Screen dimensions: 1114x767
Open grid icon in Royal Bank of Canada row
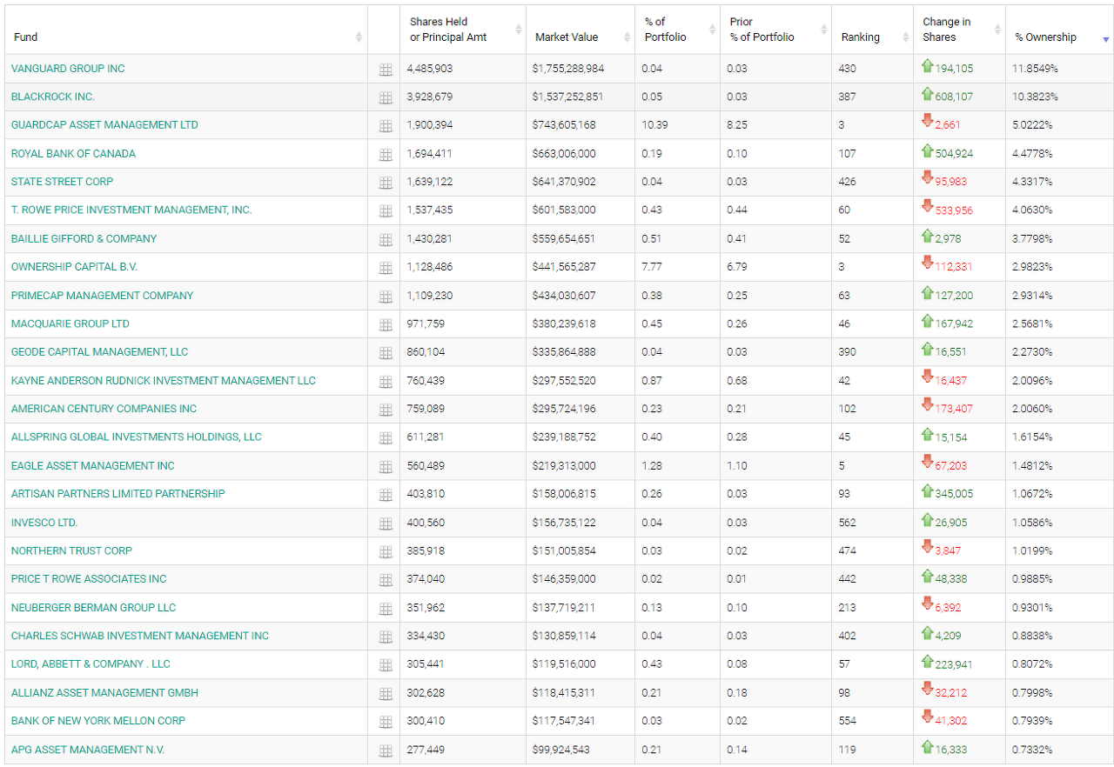[x=386, y=155]
